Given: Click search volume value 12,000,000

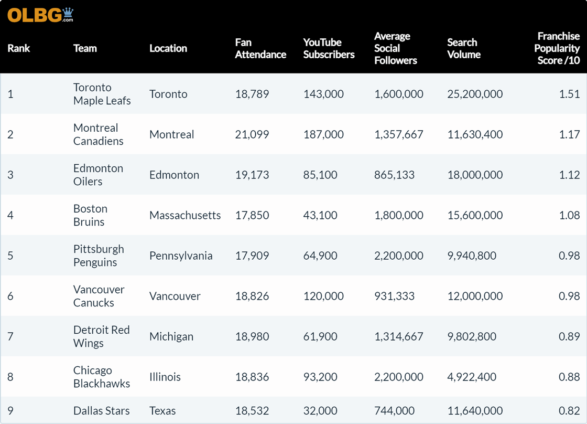Looking at the screenshot, I should coord(475,296).
